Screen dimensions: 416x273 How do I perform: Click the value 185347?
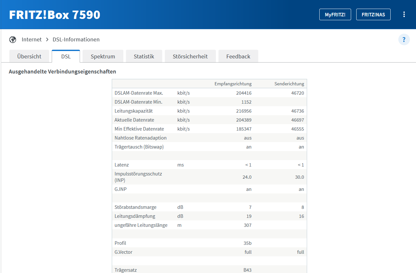tap(243, 129)
